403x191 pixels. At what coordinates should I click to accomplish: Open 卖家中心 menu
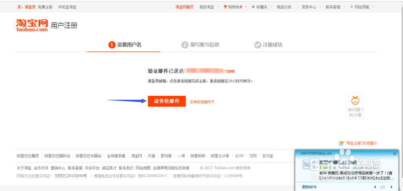[309, 7]
